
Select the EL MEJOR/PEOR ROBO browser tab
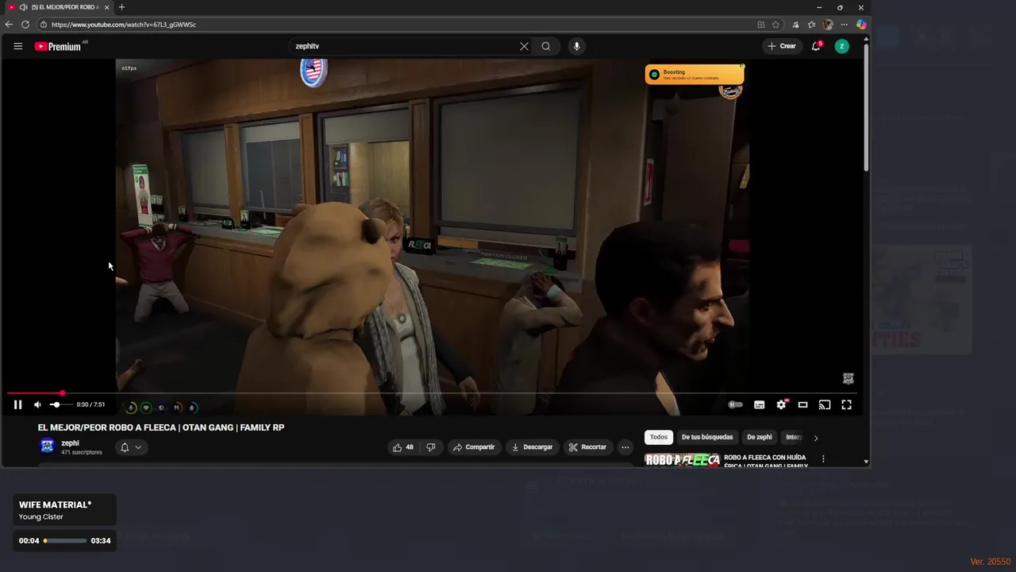59,7
